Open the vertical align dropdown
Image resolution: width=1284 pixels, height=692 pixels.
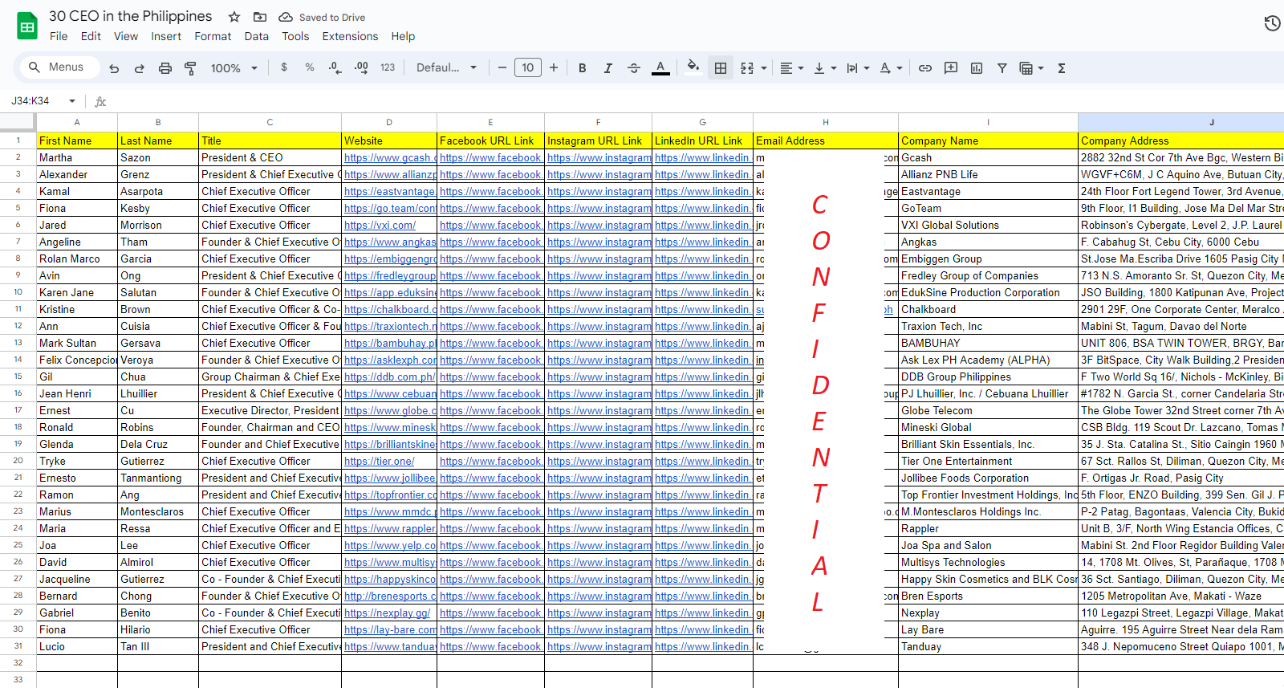825,68
